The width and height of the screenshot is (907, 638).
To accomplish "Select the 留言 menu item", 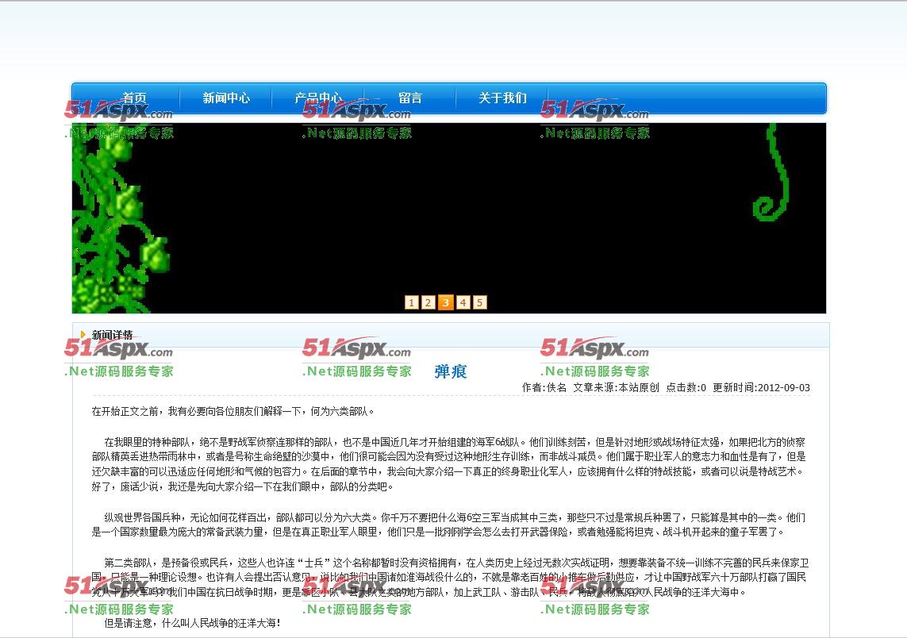I will pyautogui.click(x=410, y=98).
